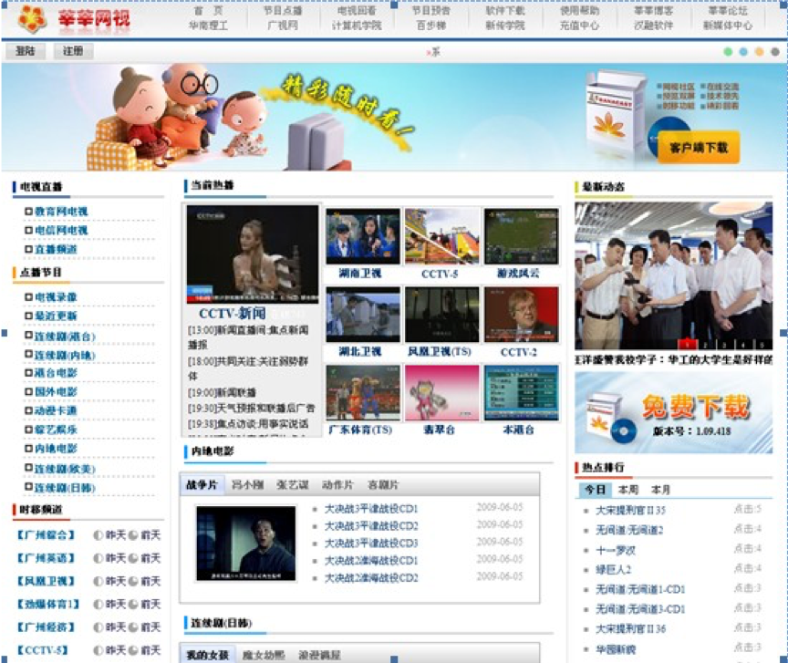The width and height of the screenshot is (788, 663).
Task: Click the 注册 register button
Action: (x=73, y=51)
